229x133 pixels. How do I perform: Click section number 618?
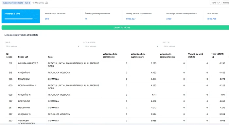pyautogui.click(x=10, y=73)
